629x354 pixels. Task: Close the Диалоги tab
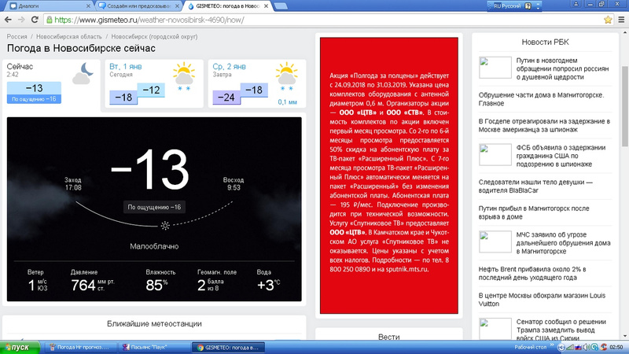coord(88,6)
